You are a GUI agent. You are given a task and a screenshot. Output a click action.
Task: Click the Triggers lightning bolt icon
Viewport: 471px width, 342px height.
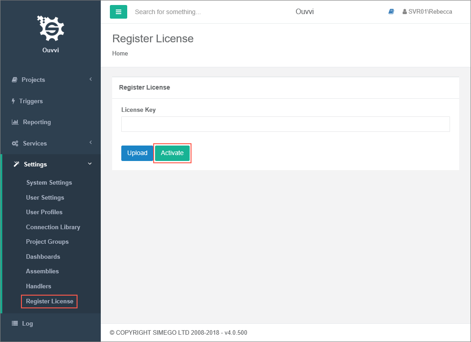[x=13, y=101]
